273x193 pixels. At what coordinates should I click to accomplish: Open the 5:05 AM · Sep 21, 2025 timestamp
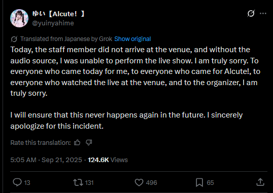coord(46,160)
